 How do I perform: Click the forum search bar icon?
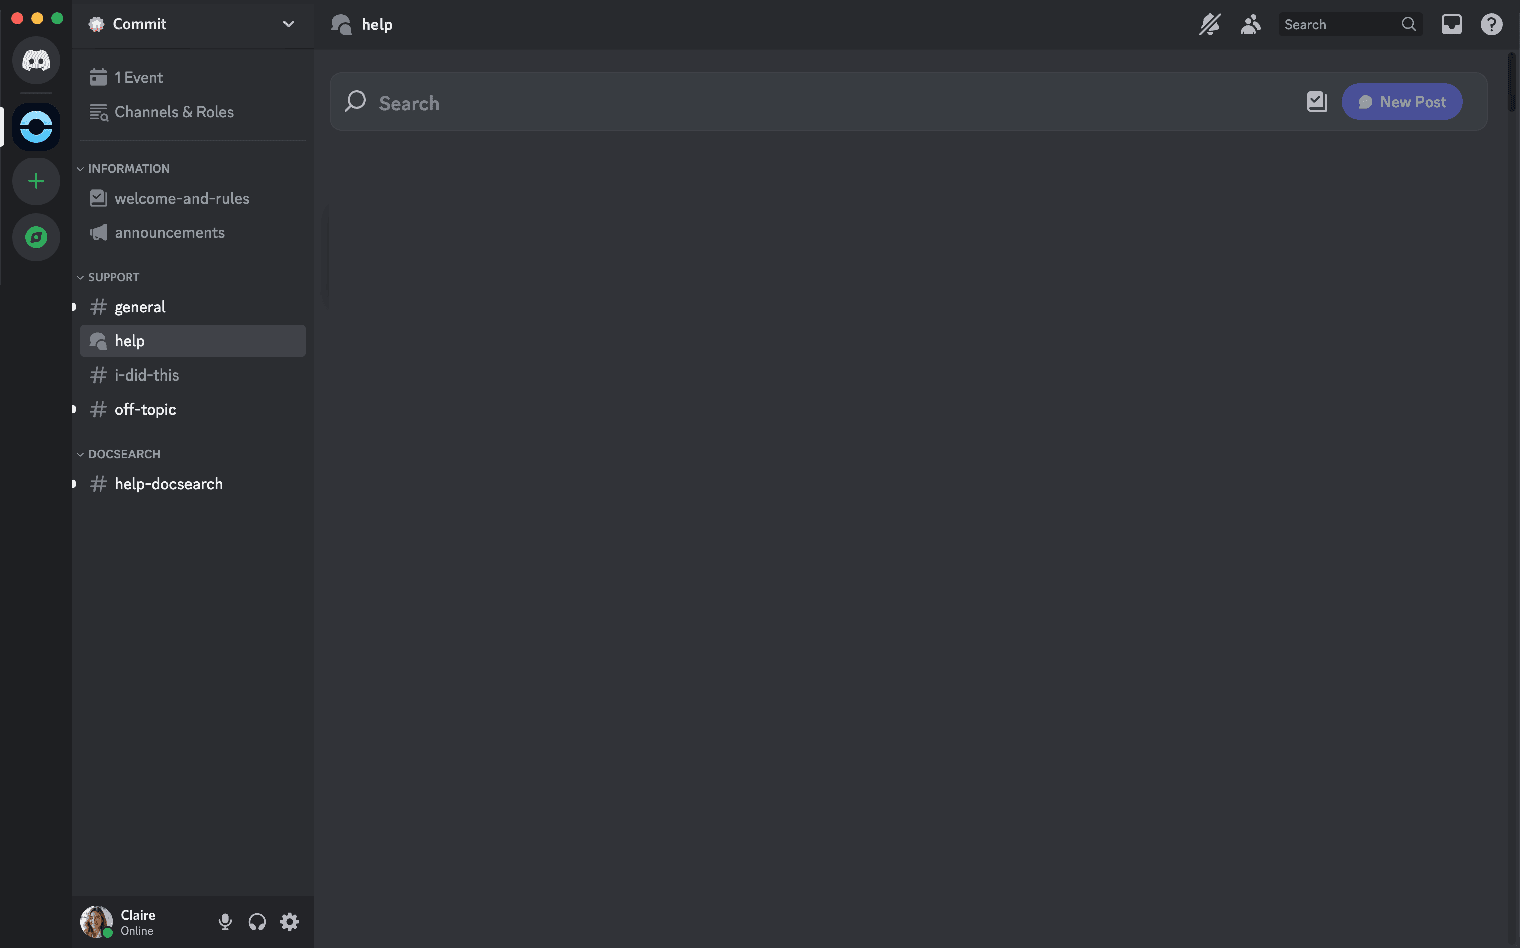point(355,102)
